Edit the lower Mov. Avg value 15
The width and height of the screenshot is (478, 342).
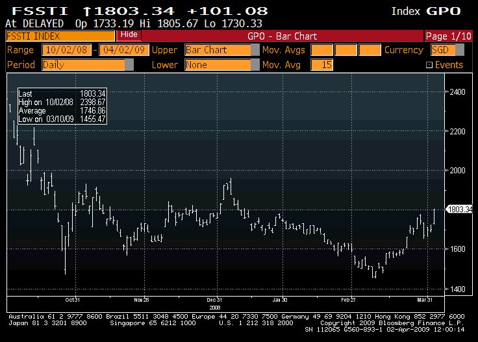(322, 65)
